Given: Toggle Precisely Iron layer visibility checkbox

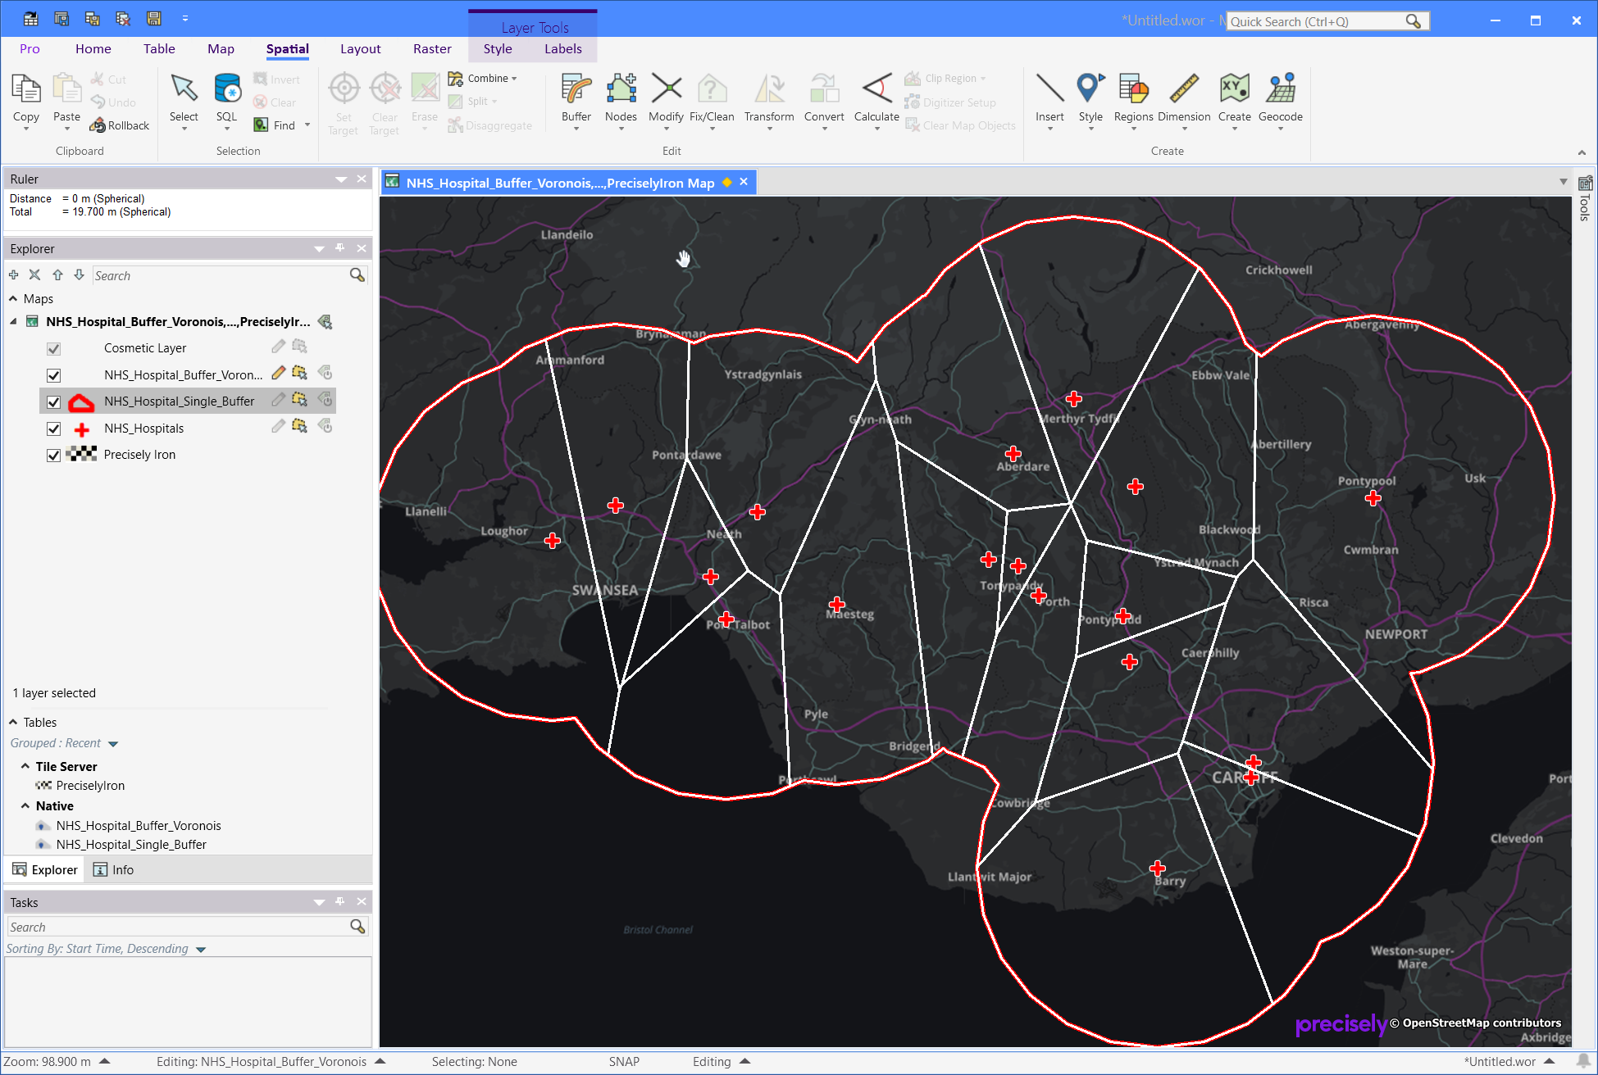Looking at the screenshot, I should pos(53,456).
